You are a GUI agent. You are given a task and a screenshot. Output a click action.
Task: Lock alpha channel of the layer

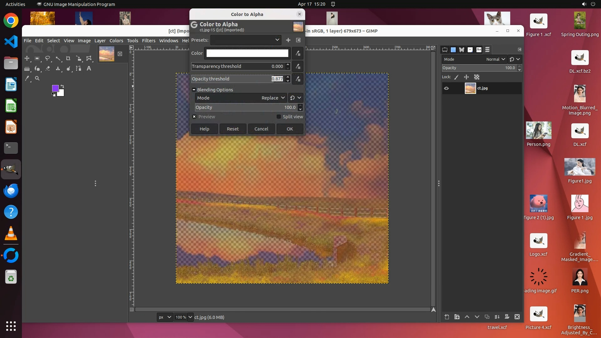click(x=477, y=77)
